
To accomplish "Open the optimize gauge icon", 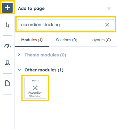I will pos(8,46).
